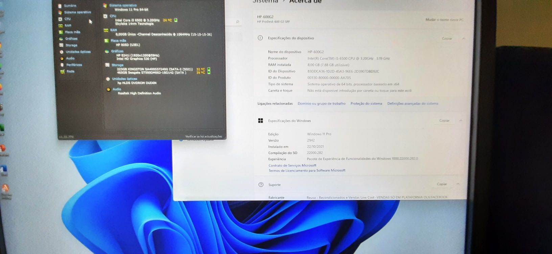Open the Gráficas summary heading link
The width and height of the screenshot is (552, 254).
pos(117,51)
